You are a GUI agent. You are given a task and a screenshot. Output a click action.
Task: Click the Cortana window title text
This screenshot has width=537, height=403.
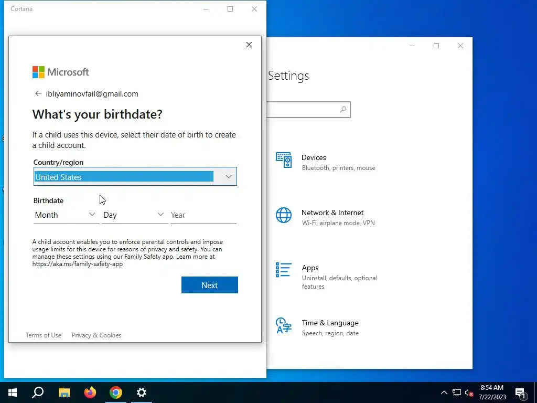click(x=22, y=9)
